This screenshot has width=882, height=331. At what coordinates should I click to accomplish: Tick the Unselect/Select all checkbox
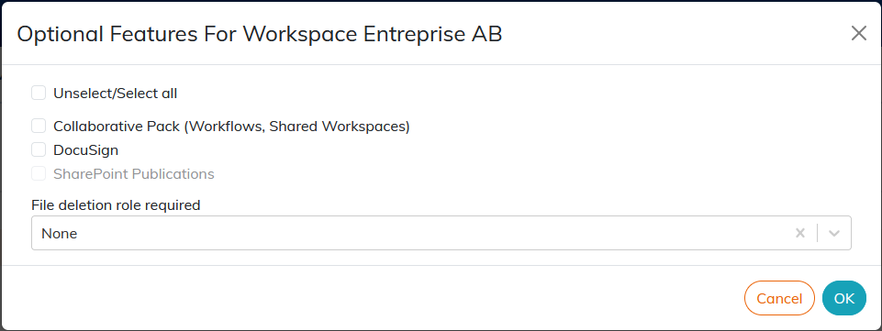click(x=39, y=94)
